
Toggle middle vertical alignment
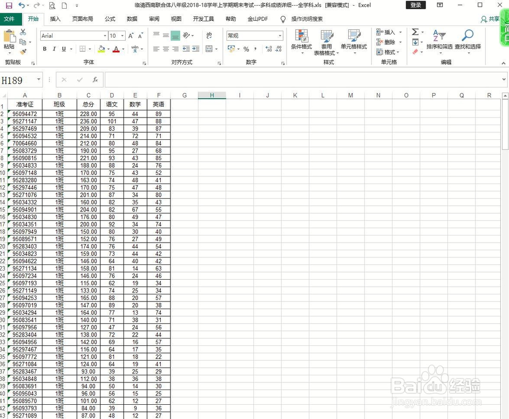click(166, 36)
